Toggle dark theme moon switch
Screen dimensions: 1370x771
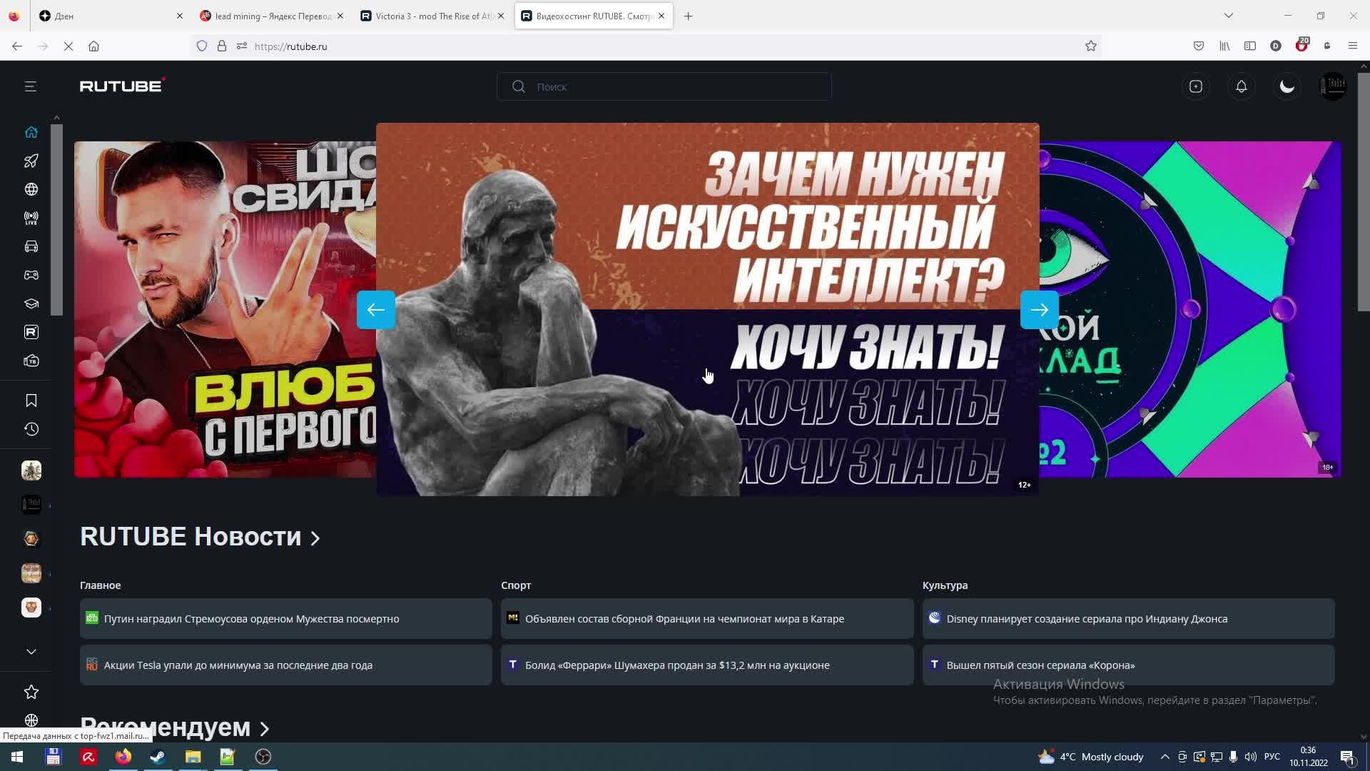pos(1287,86)
